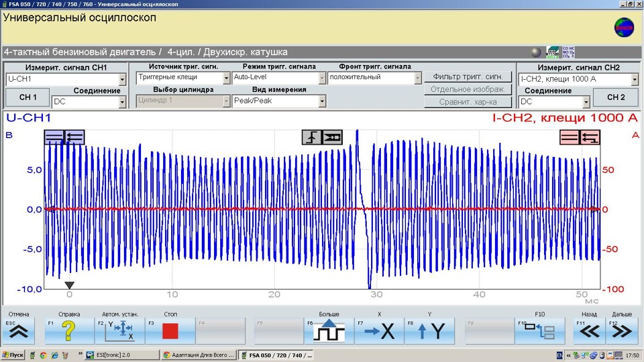Click the F6 Больше waveform icon
The height and width of the screenshot is (362, 644).
[x=329, y=331]
